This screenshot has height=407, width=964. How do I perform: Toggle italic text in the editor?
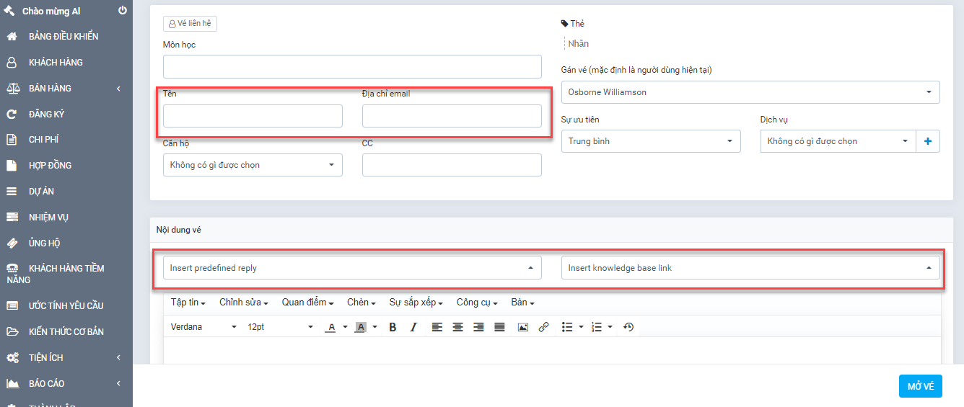click(413, 327)
